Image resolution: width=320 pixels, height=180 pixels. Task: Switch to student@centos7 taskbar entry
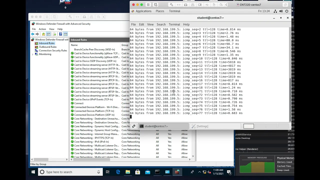[x=164, y=126]
